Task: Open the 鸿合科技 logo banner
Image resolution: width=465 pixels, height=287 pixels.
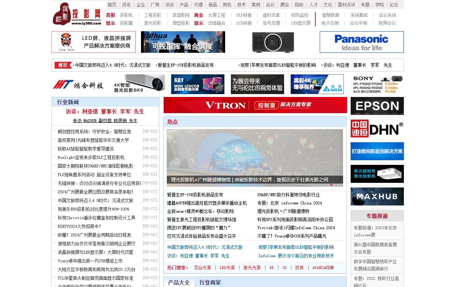Action: point(78,84)
